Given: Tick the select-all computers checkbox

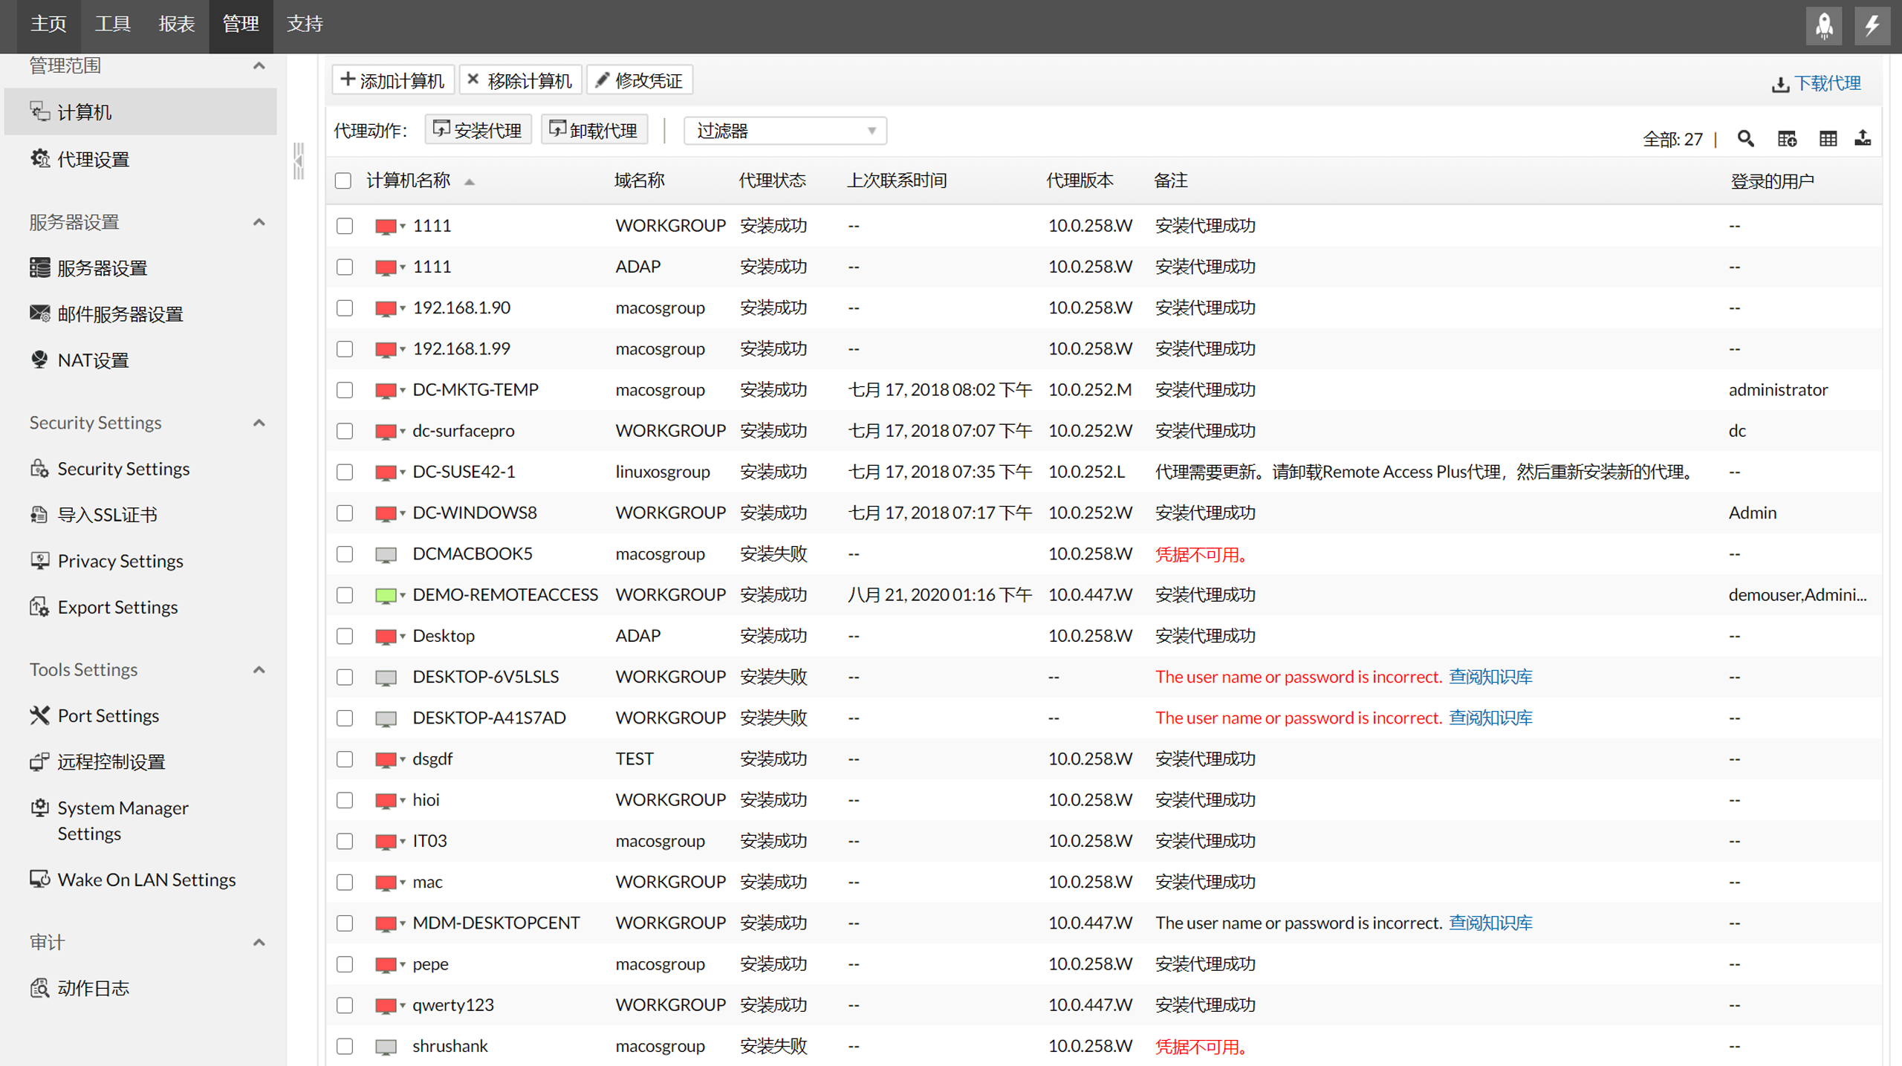Looking at the screenshot, I should pyautogui.click(x=343, y=181).
